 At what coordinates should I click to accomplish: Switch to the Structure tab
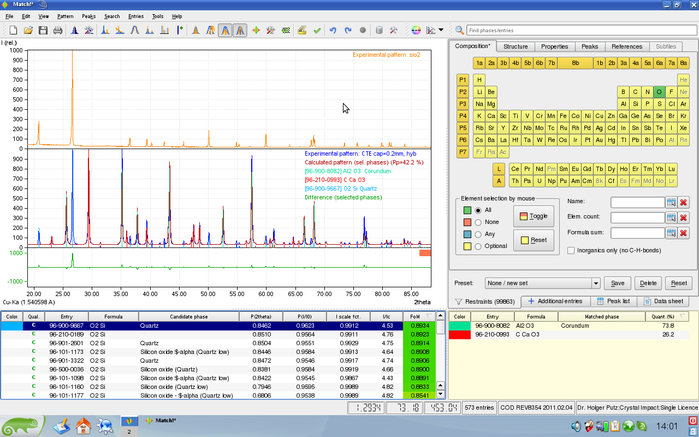click(x=515, y=46)
